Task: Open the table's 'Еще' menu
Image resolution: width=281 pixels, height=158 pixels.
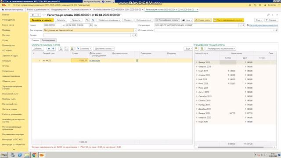Action: [x=188, y=49]
